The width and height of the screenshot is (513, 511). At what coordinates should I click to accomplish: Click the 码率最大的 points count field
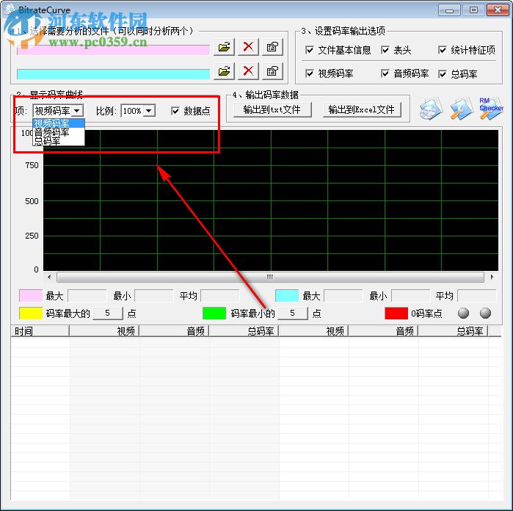point(108,314)
